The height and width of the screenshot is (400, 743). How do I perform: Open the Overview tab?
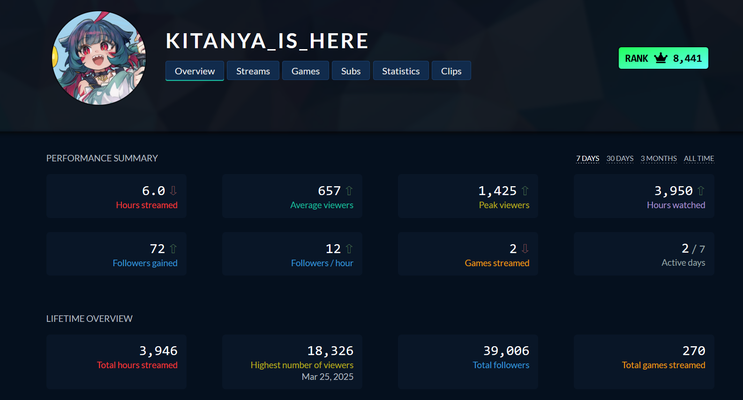pos(195,71)
